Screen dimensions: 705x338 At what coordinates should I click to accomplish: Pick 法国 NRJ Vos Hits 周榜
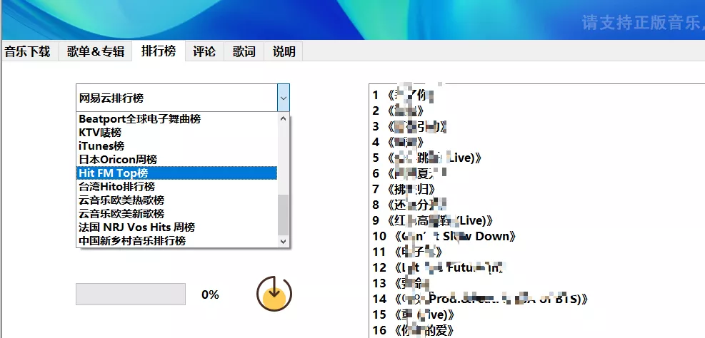(176, 227)
